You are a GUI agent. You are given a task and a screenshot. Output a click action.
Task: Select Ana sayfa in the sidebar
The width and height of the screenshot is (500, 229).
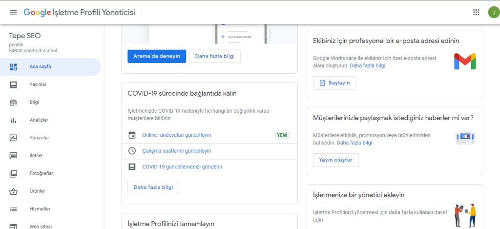[x=40, y=67]
